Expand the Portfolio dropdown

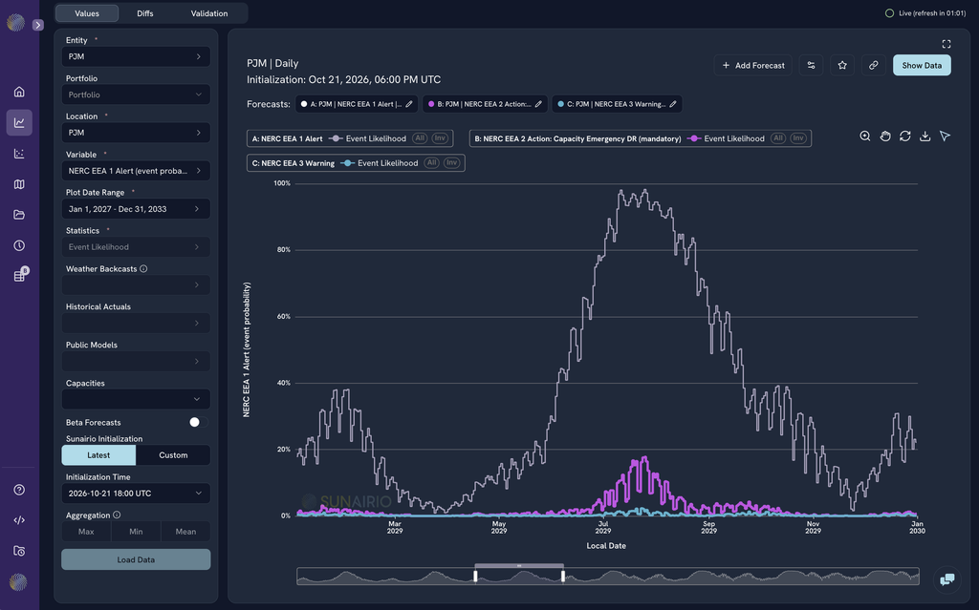point(136,95)
